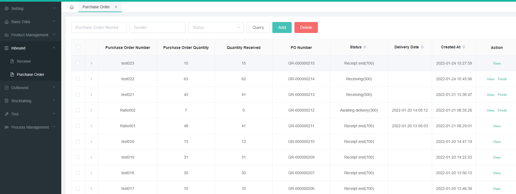Viewport: 516px width, 194px height.
Task: Click the Process Management icon
Action: point(7,127)
